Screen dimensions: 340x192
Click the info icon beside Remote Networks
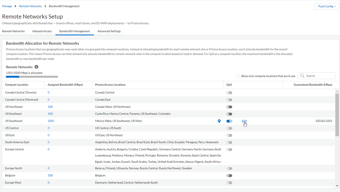coord(36,67)
